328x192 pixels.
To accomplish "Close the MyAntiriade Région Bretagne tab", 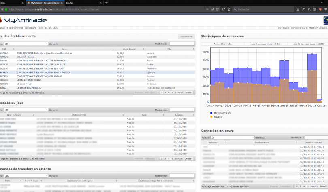I will coord(62,3).
